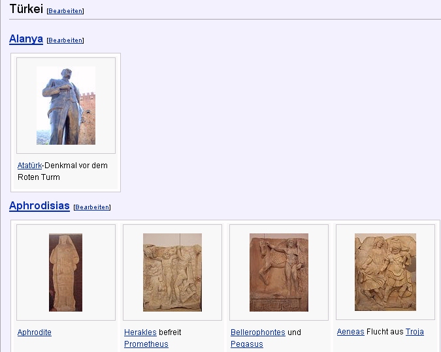Follow the Bellerophontes caption link
This screenshot has width=441, height=352.
pyautogui.click(x=258, y=332)
